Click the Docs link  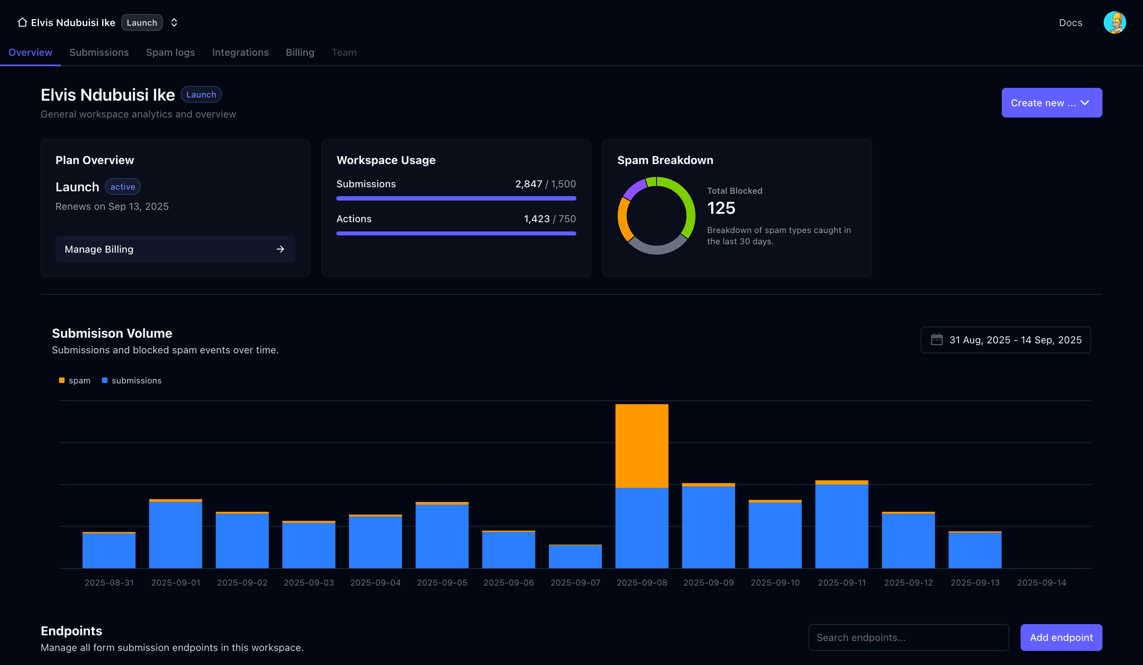[1070, 22]
